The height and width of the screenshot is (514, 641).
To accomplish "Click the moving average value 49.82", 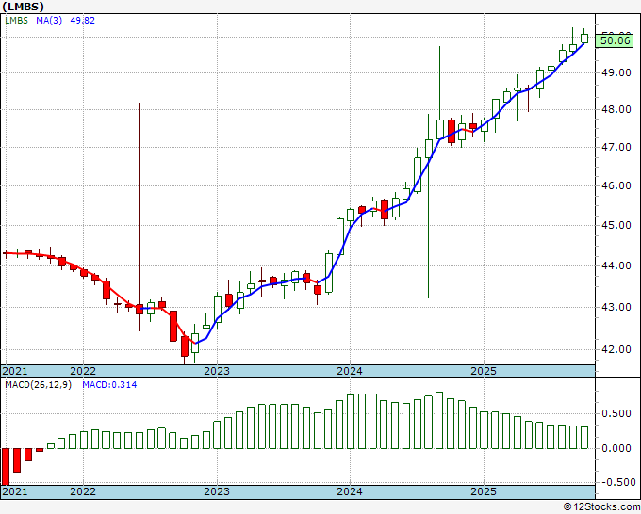I will [x=83, y=21].
